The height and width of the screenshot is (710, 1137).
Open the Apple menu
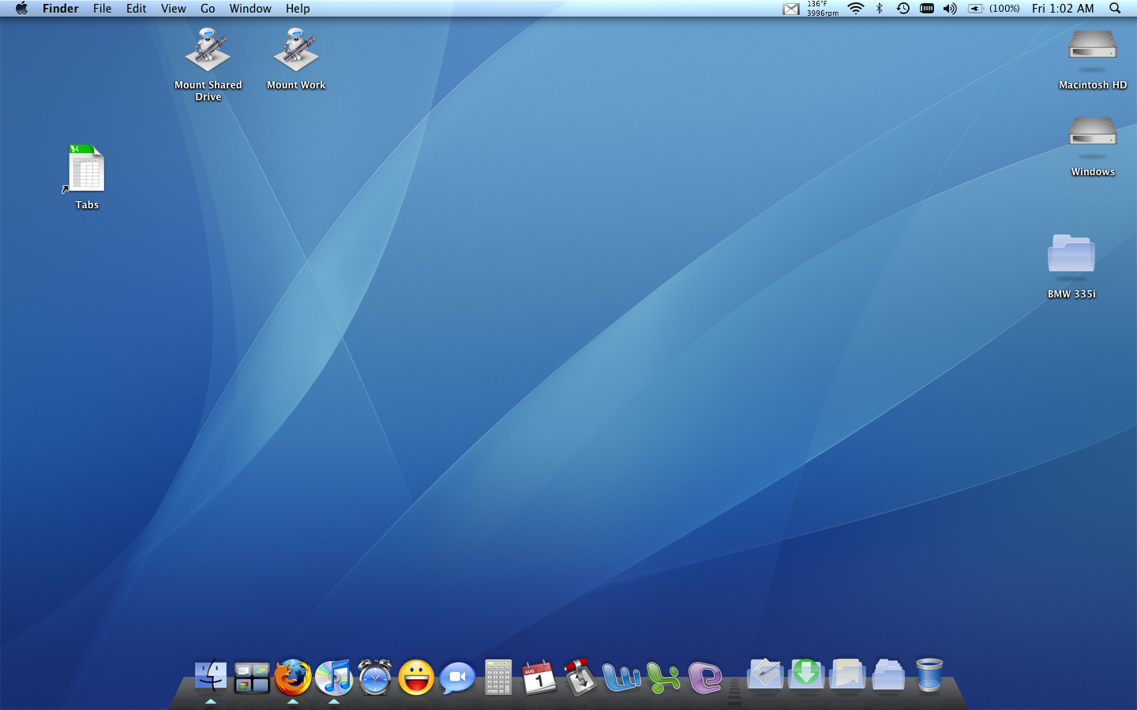[21, 9]
